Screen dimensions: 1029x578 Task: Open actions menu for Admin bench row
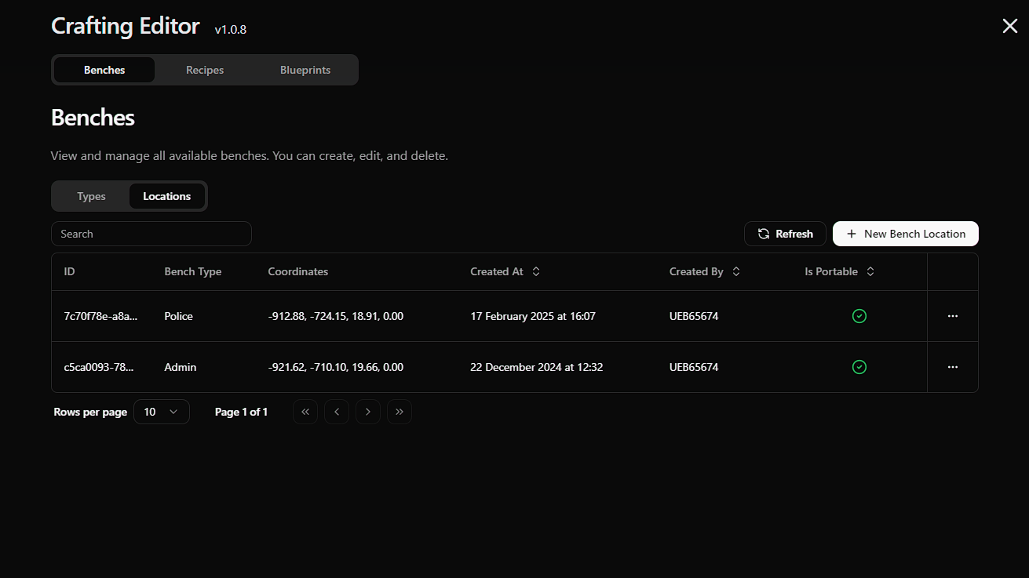(952, 367)
